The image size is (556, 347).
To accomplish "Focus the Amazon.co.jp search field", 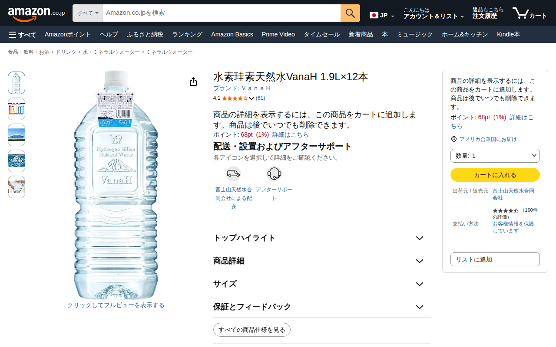I will coord(222,13).
